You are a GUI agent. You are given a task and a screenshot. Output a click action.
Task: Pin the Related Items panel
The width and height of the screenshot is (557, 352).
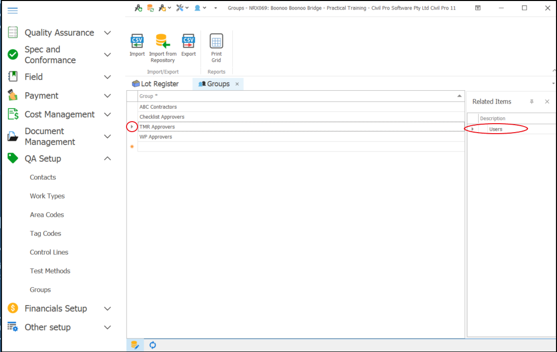pyautogui.click(x=532, y=102)
